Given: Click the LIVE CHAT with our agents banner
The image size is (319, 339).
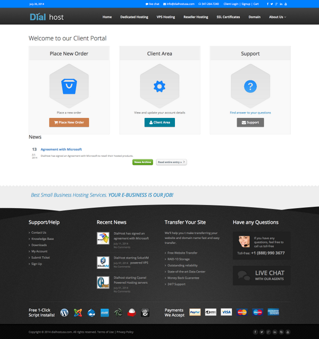Looking at the screenshot, I should coord(262,275).
